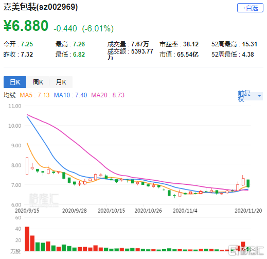The image size is (267, 259).
Task: Click price axis label 9.00
Action: point(16,146)
